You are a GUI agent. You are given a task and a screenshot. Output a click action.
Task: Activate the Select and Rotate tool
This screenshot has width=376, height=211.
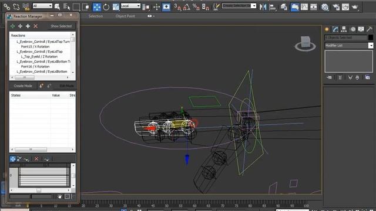pos(106,7)
